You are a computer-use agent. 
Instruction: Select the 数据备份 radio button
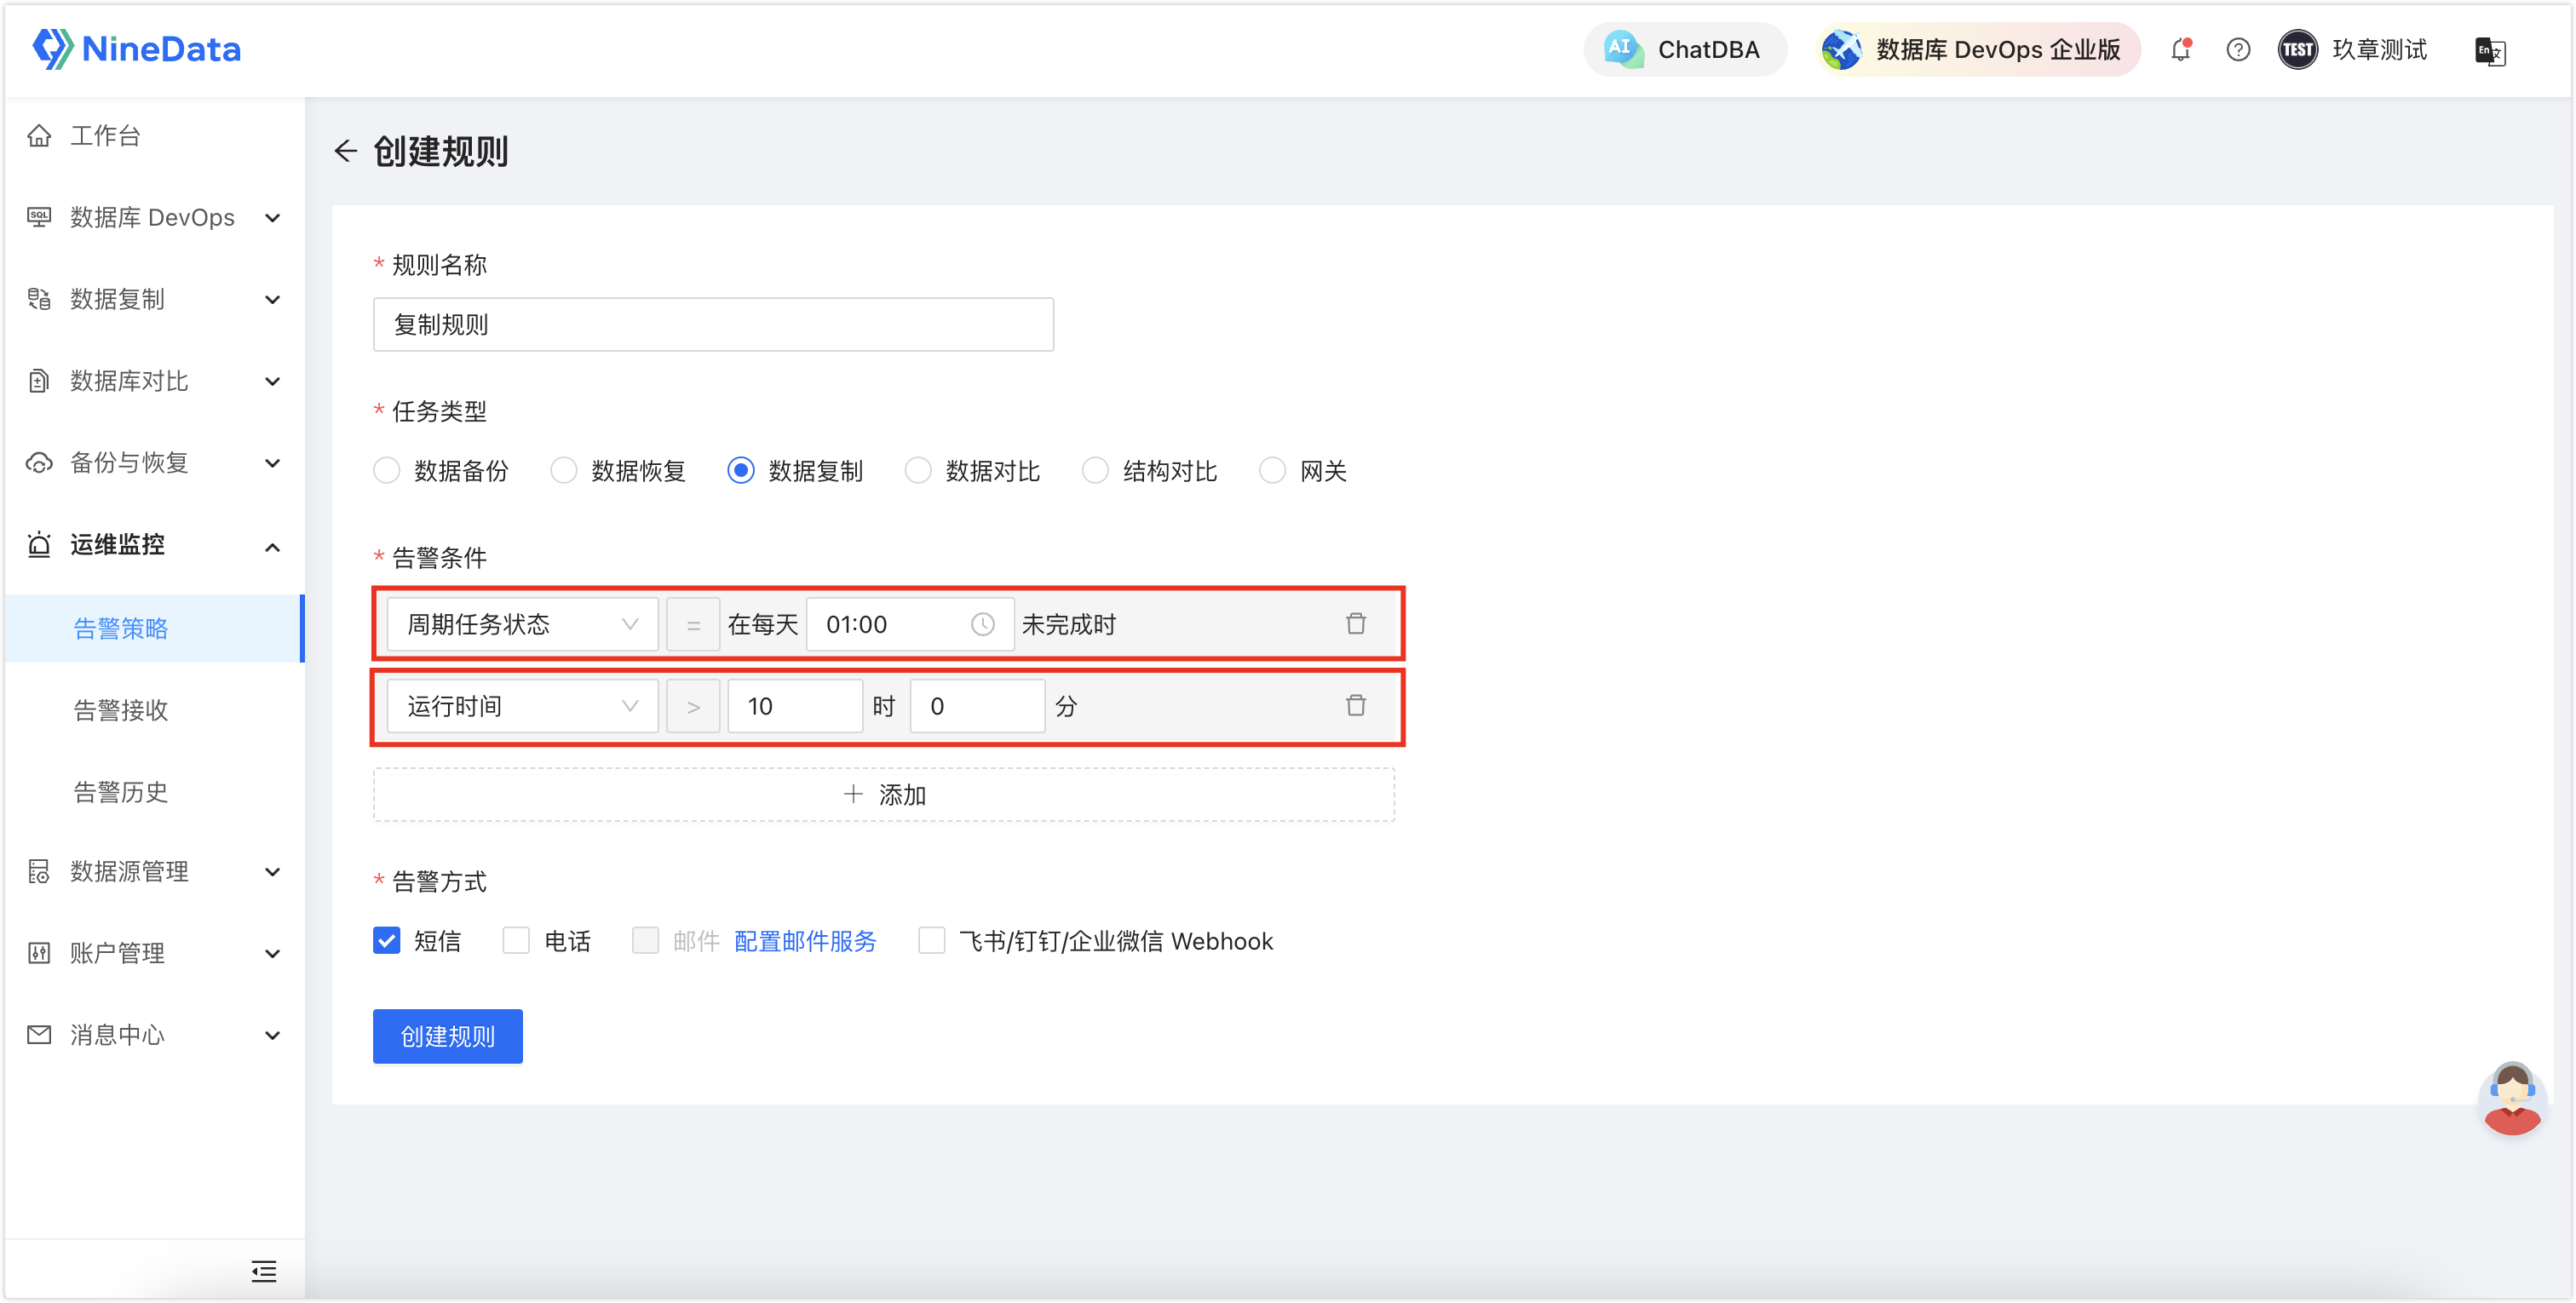(387, 471)
